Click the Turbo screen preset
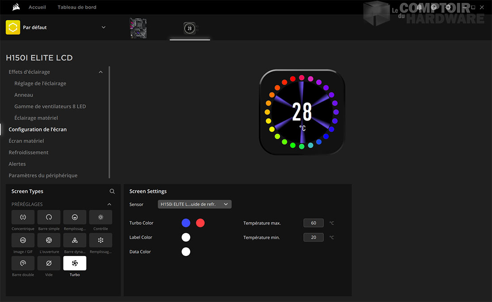492x302 pixels. click(75, 264)
